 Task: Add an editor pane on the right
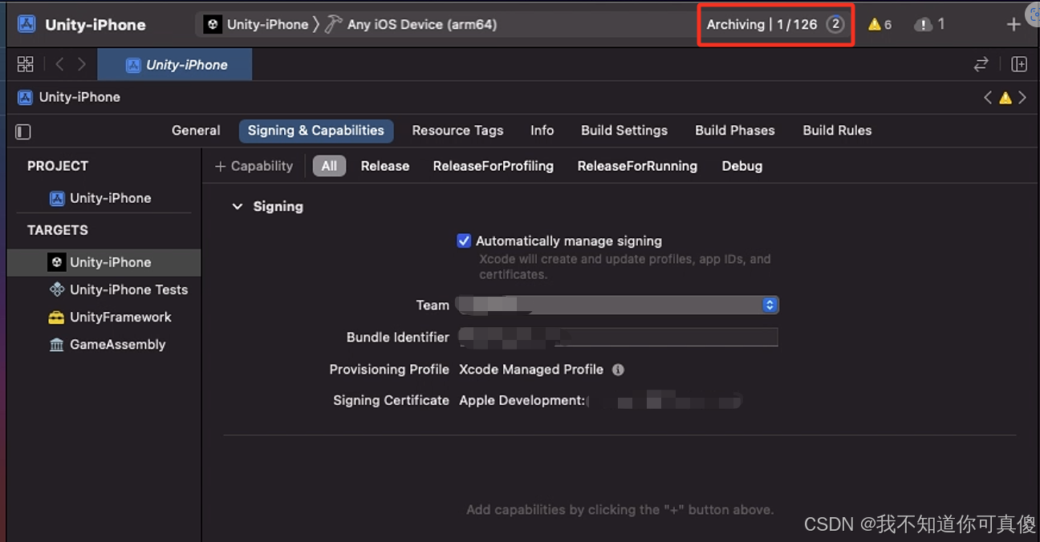1019,64
